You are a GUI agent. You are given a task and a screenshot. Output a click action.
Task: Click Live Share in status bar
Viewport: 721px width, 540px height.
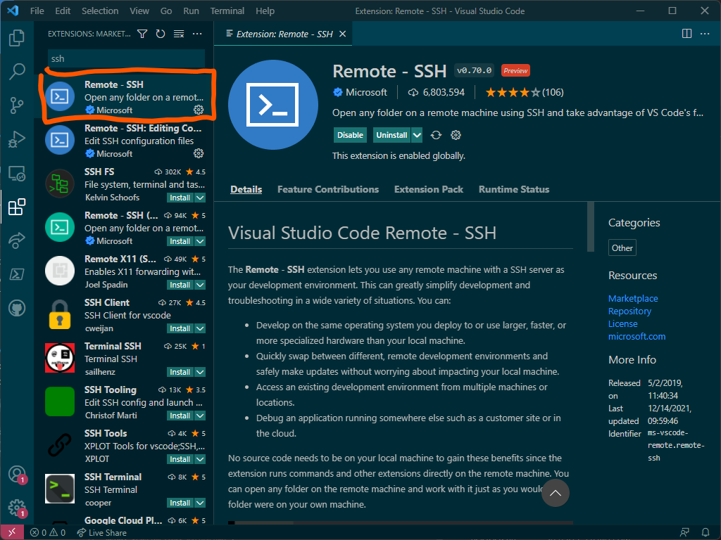point(101,533)
